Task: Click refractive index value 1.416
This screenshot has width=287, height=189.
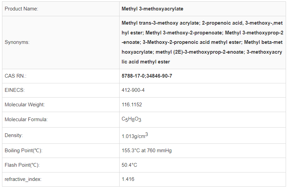Action: [x=128, y=179]
